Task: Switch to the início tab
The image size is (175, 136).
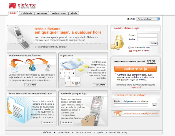Action: click(x=13, y=13)
